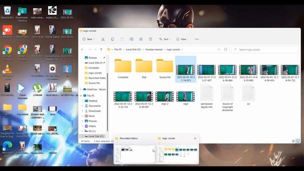Screen dimensions: 304x171
Task: Click the Search logic comali field
Action: click(265, 49)
